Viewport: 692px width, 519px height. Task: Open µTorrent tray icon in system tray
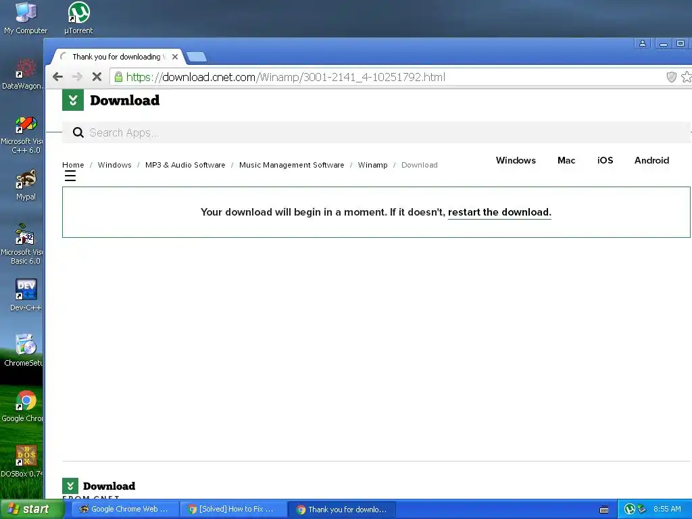629,509
